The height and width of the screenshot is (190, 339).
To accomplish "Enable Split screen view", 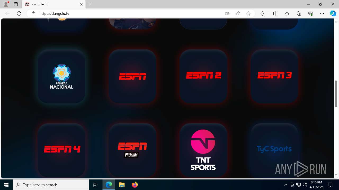I will (275, 13).
